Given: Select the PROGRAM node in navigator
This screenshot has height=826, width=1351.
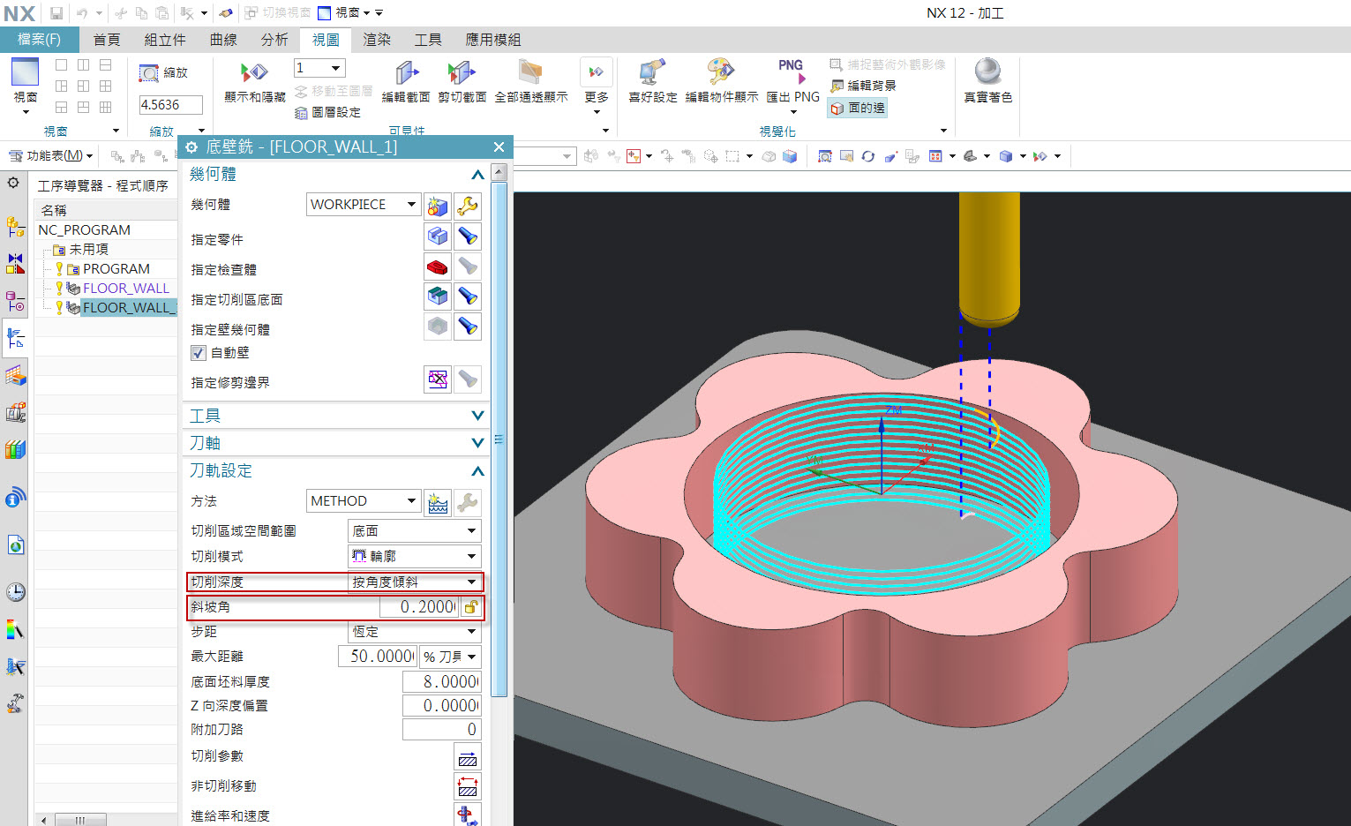Looking at the screenshot, I should (x=116, y=268).
